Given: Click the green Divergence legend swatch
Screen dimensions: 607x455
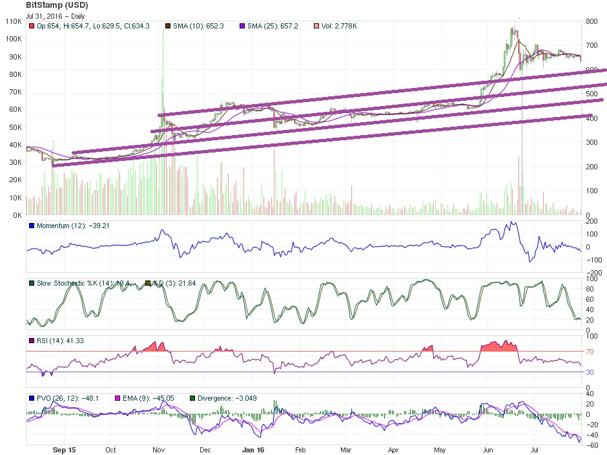Looking at the screenshot, I should pos(193,398).
